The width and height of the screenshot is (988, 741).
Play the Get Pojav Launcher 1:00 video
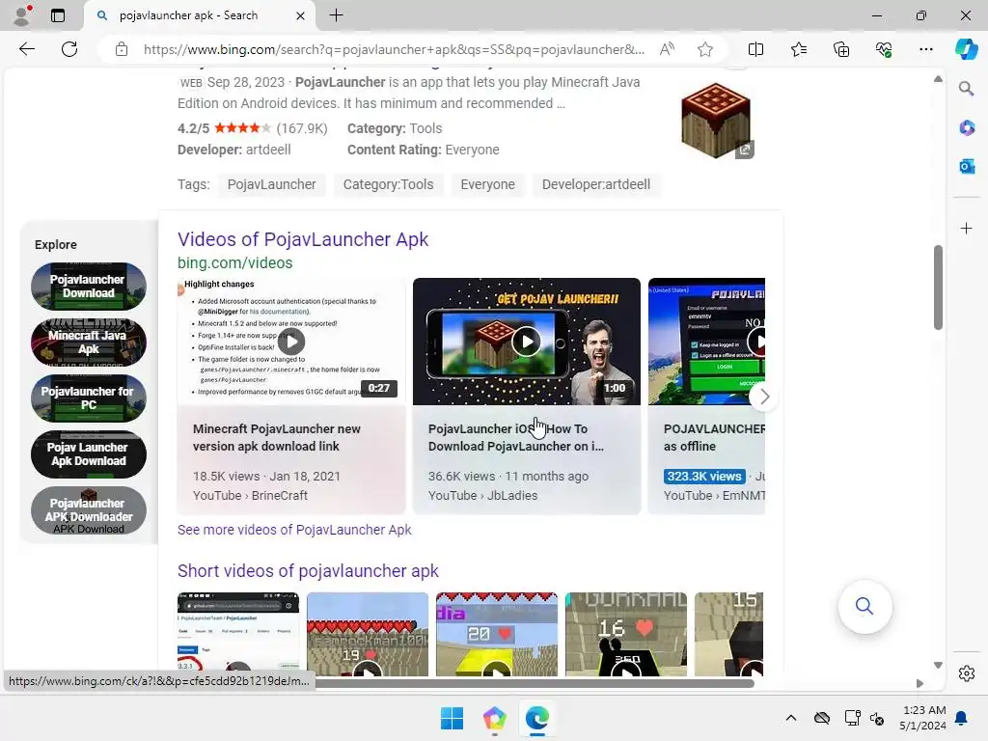pos(526,342)
